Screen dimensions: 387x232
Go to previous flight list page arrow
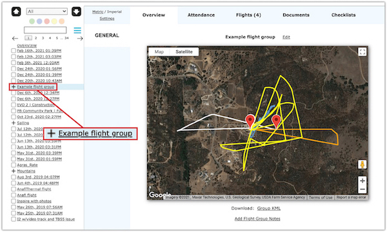[15, 39]
